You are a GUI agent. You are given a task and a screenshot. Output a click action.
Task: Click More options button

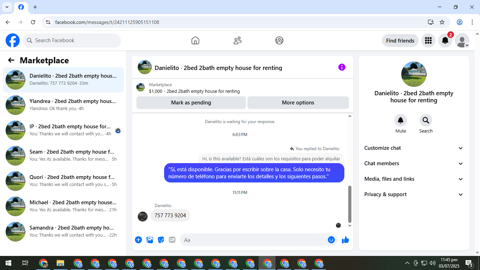tap(298, 103)
